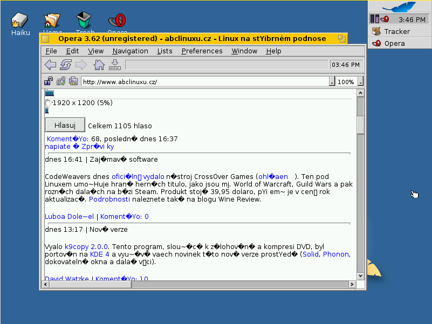Viewport: 432px width, 324px height.
Task: Open the Preferences menu
Action: (202, 51)
